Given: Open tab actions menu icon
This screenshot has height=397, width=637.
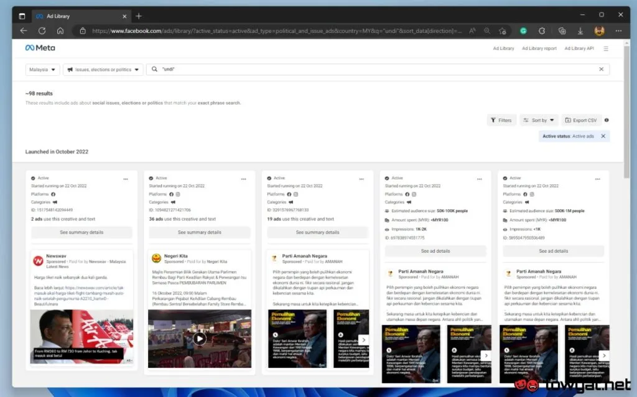Looking at the screenshot, I should coord(22,16).
